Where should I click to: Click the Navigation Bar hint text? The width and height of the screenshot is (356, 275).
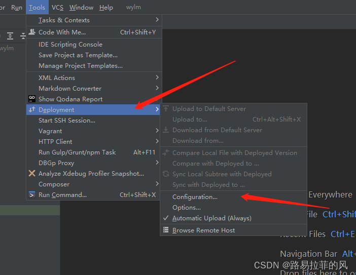pyautogui.click(x=308, y=254)
